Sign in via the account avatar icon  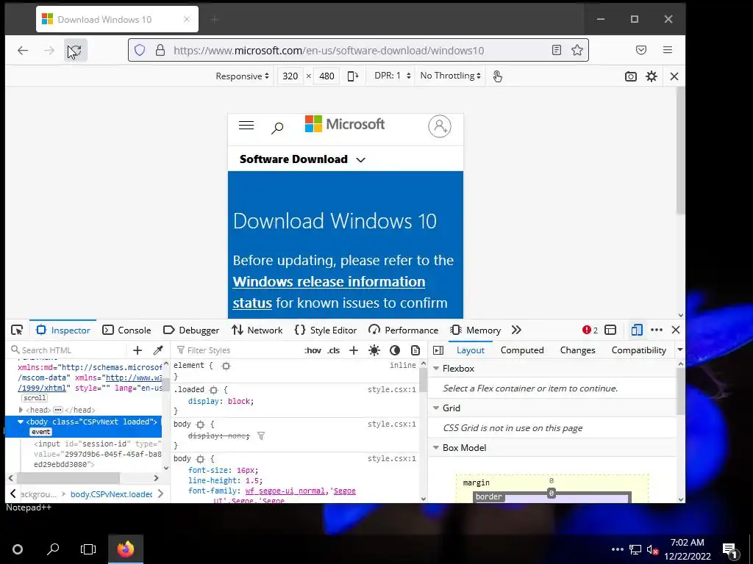(x=440, y=126)
